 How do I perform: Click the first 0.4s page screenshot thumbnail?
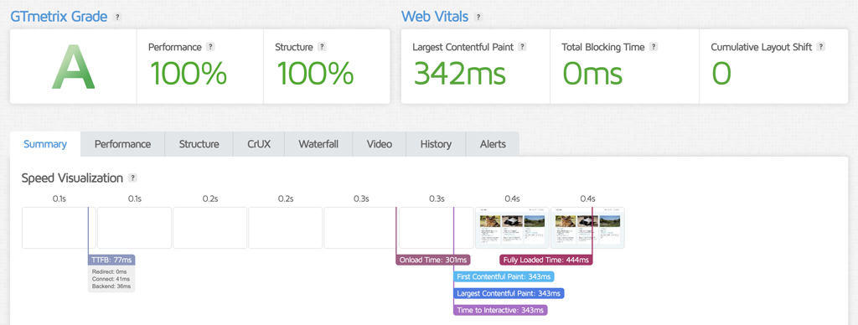pos(512,228)
